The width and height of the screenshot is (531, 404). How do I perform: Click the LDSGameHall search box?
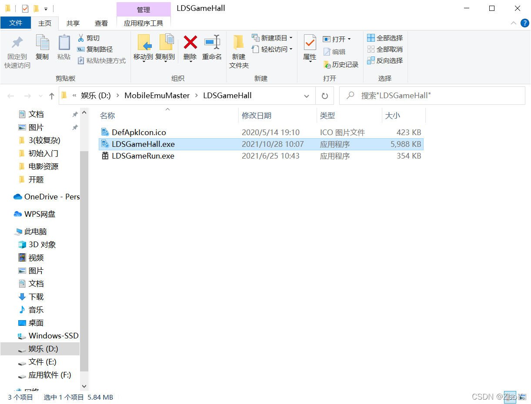tap(432, 96)
